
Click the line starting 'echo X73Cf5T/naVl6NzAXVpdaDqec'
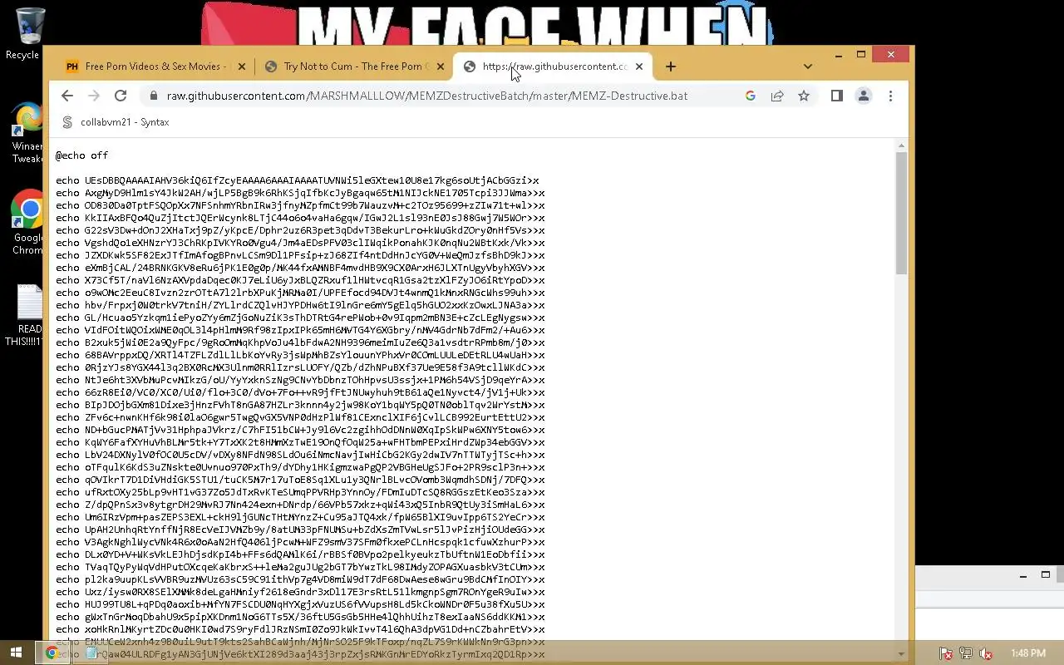click(x=300, y=280)
